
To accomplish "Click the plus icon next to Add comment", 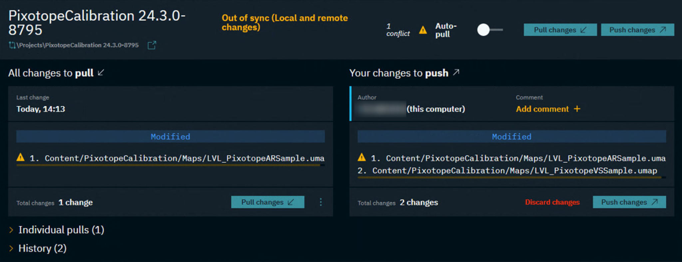I will [x=577, y=109].
